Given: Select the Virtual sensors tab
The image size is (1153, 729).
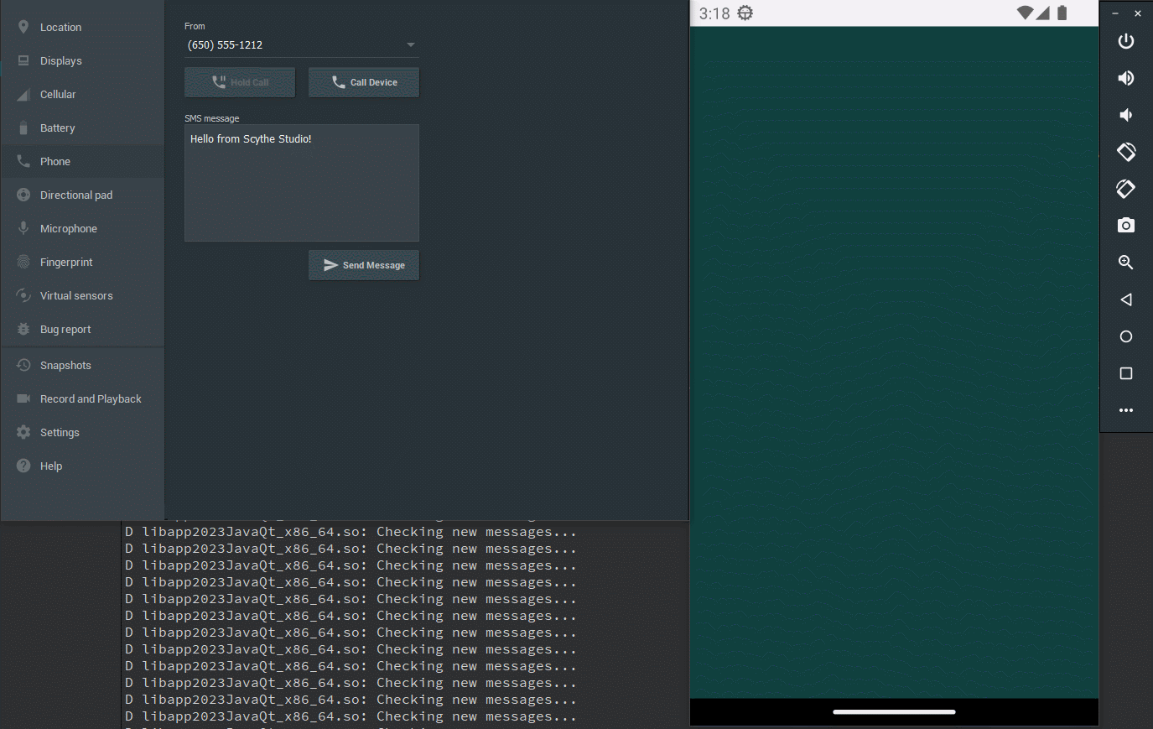Looking at the screenshot, I should [x=75, y=296].
